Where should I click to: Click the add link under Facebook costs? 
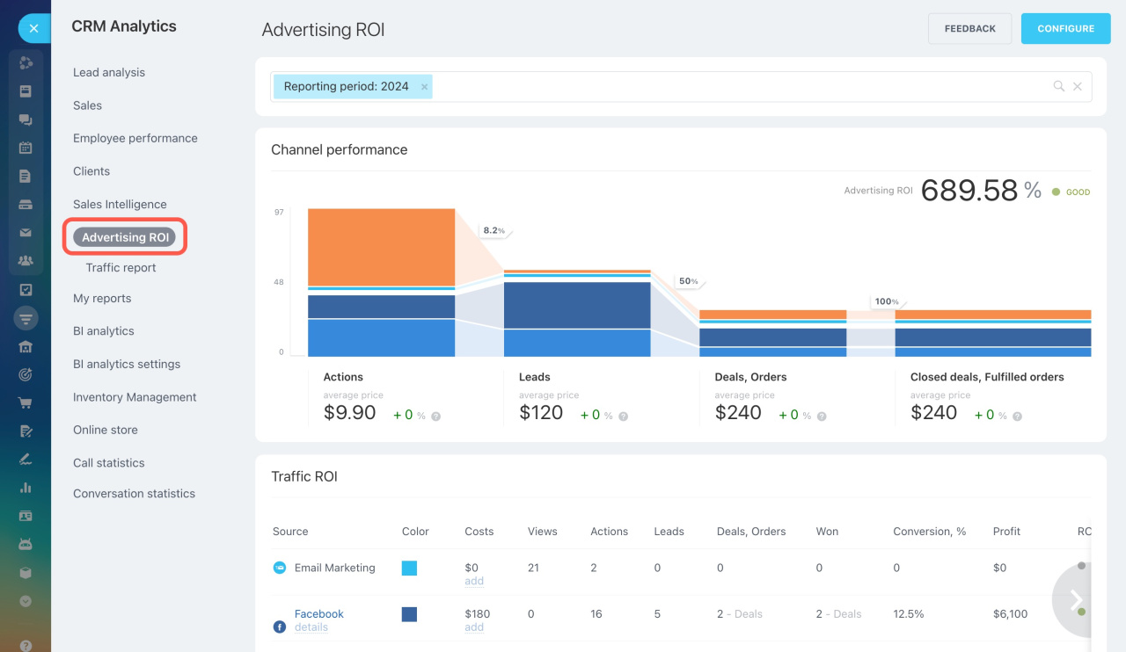(474, 627)
